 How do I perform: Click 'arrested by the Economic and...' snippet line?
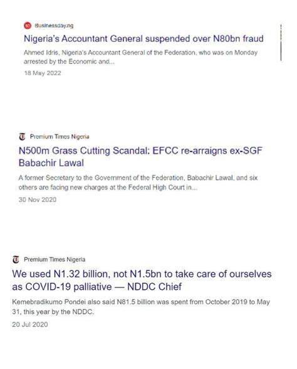click(x=69, y=61)
